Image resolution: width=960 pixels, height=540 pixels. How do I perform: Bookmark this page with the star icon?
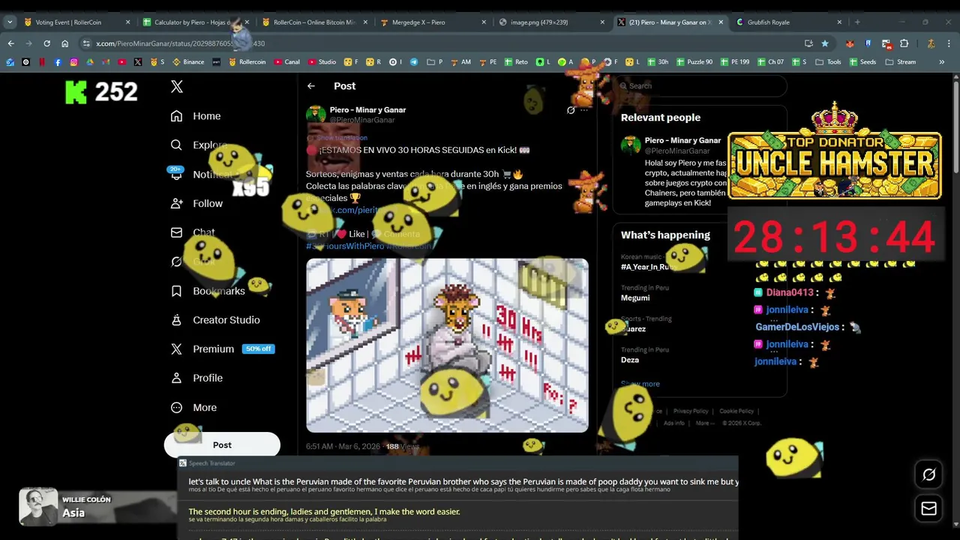tap(825, 43)
